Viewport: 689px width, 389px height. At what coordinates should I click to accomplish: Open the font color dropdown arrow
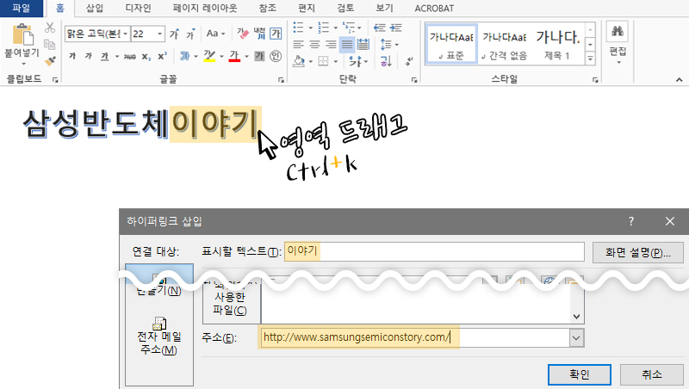(246, 56)
